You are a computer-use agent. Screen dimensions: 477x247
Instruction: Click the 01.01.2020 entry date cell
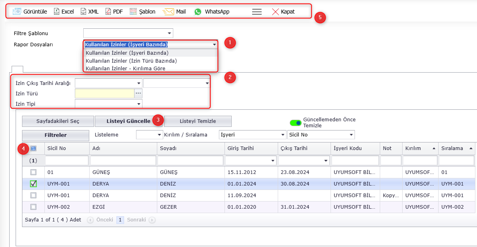(251, 207)
